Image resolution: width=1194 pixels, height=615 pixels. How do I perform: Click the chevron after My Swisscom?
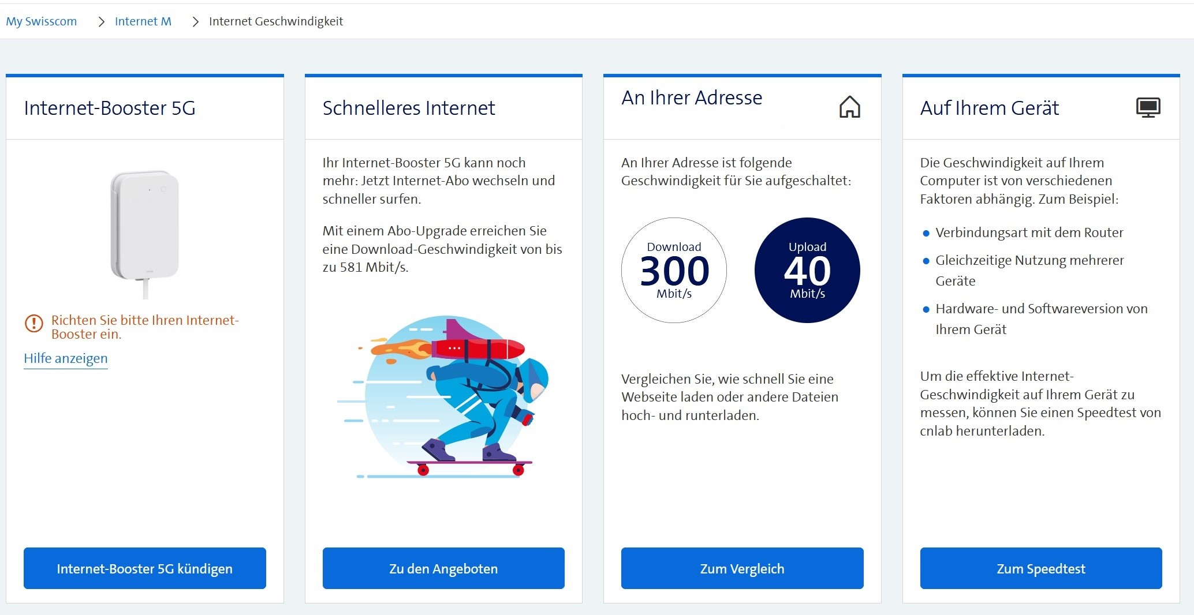coord(102,21)
